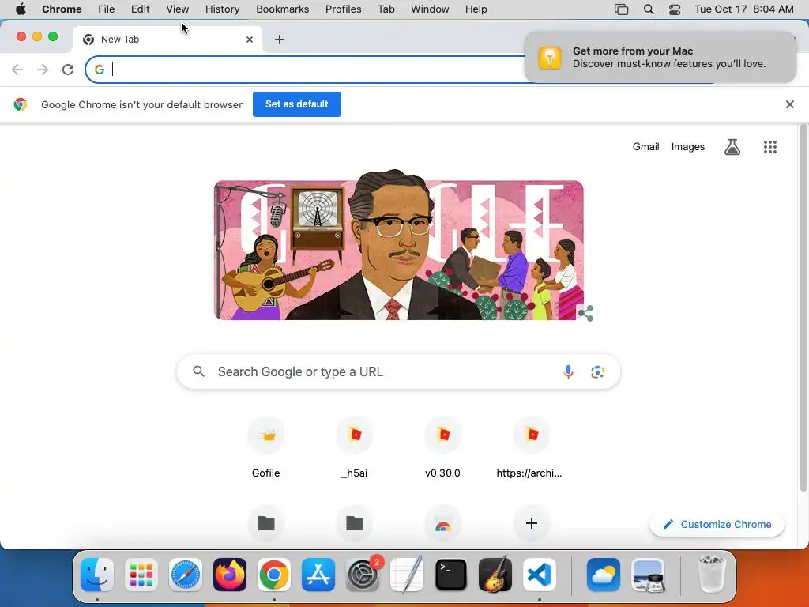This screenshot has width=809, height=607.
Task: Open the File menu
Action: (x=107, y=9)
